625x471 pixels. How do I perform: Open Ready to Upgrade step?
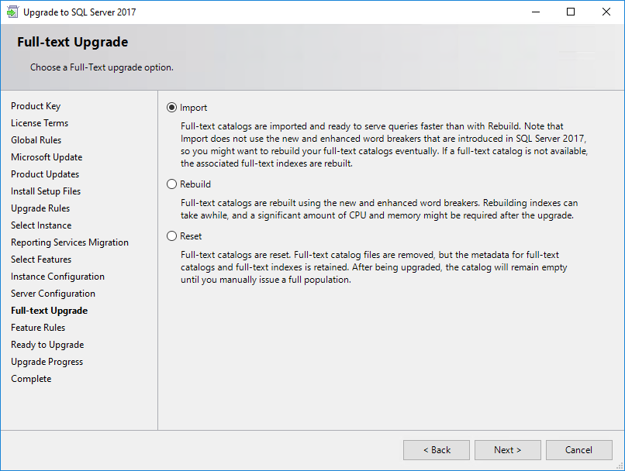coord(47,345)
